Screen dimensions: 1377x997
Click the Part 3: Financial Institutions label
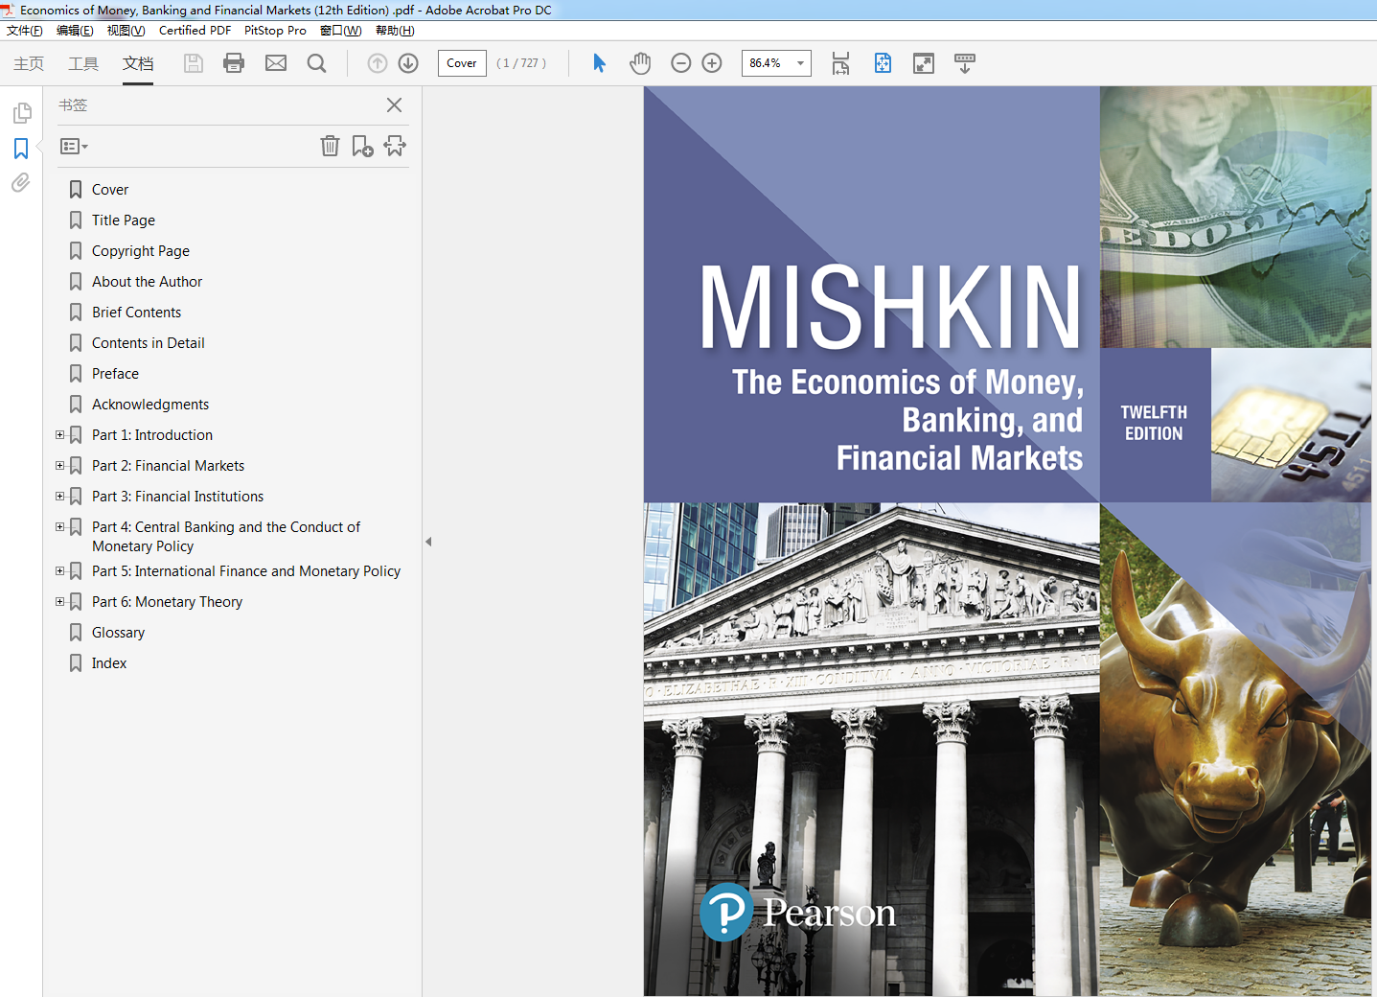point(178,497)
